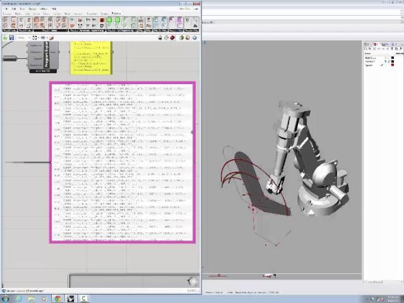
Task: Click the Delete layer X icon in Rhino
Action: [374, 49]
